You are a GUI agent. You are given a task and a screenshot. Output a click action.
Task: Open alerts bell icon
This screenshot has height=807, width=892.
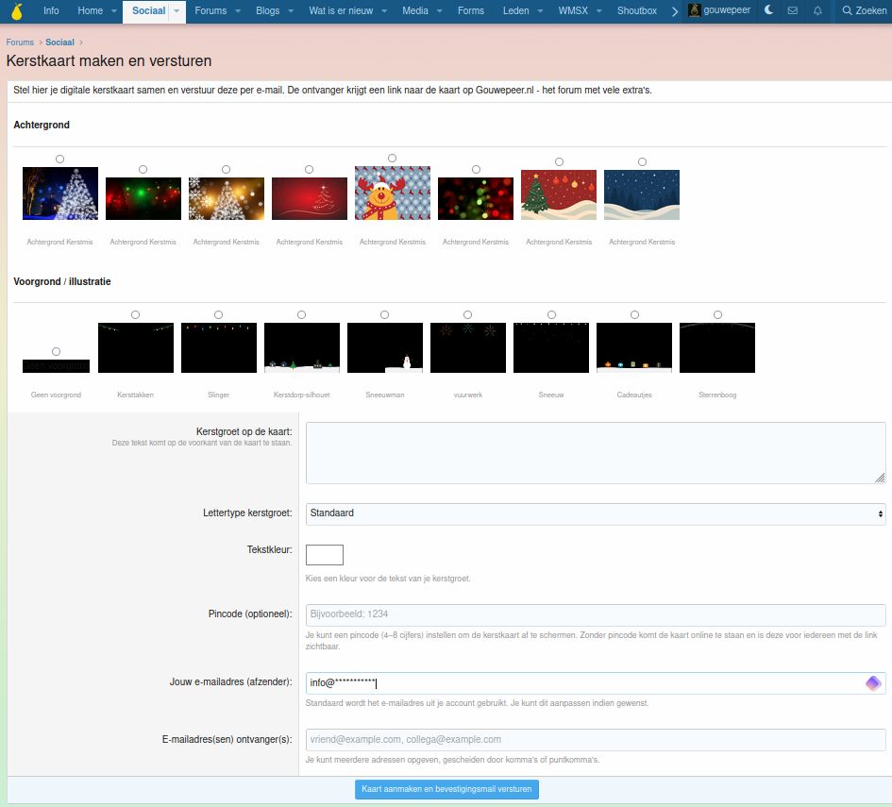(x=817, y=10)
